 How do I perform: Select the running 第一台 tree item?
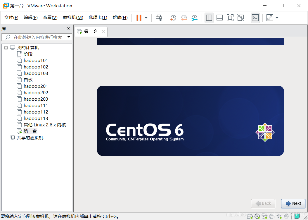click(x=30, y=131)
